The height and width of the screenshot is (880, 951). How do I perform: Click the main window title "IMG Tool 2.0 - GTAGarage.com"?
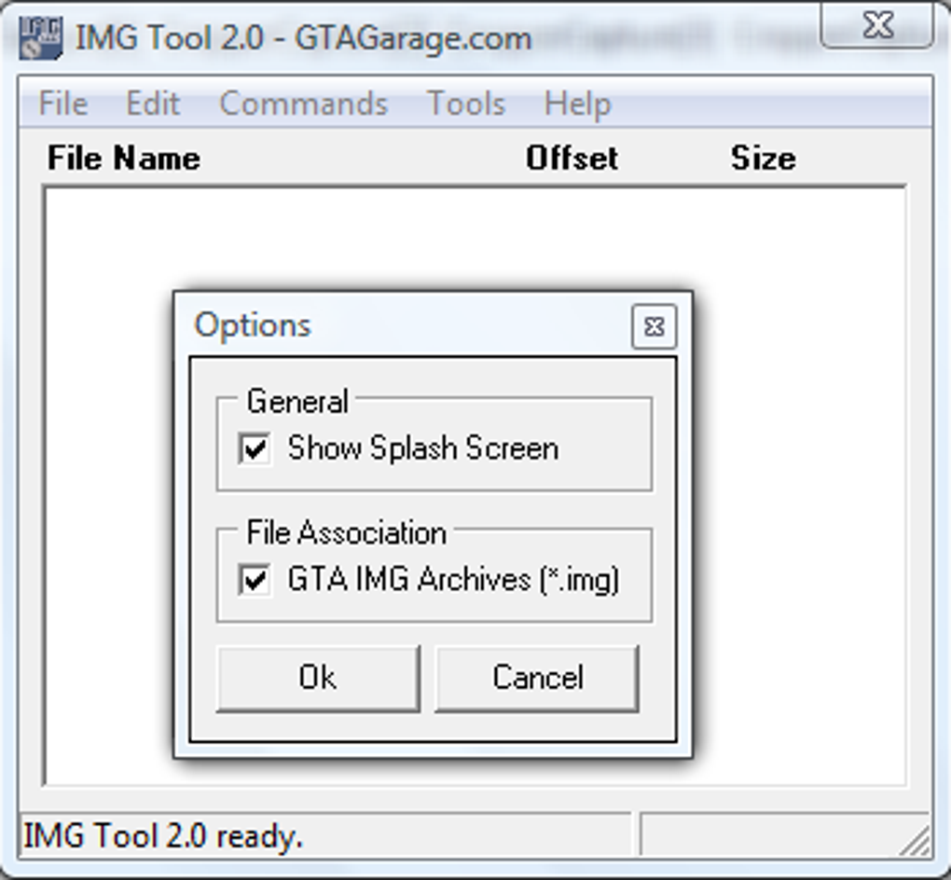[x=302, y=38]
